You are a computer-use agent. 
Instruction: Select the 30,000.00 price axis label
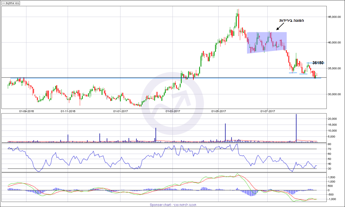click(335, 94)
